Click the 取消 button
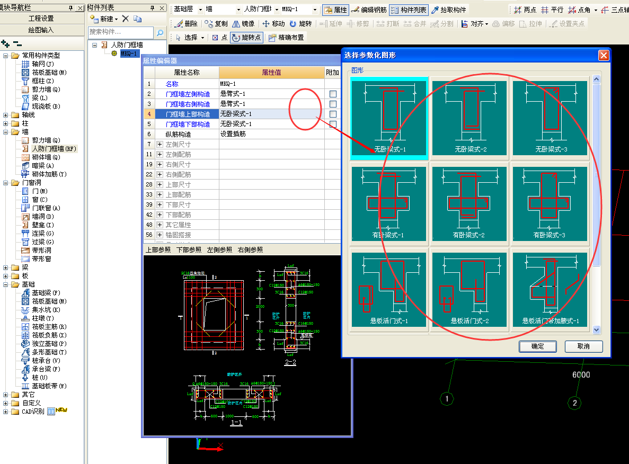This screenshot has height=464, width=629. coord(583,346)
